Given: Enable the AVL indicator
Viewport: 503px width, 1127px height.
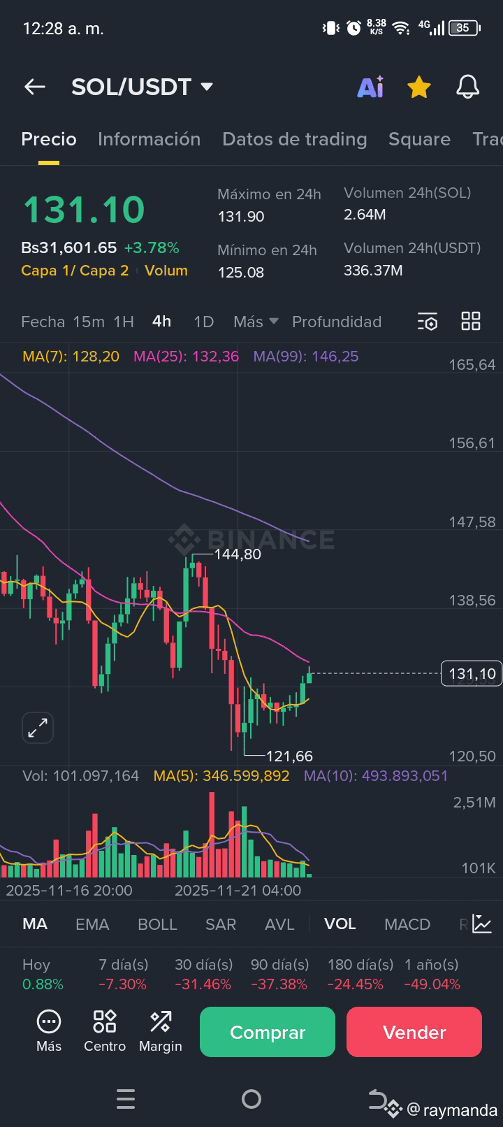Looking at the screenshot, I should [x=279, y=924].
